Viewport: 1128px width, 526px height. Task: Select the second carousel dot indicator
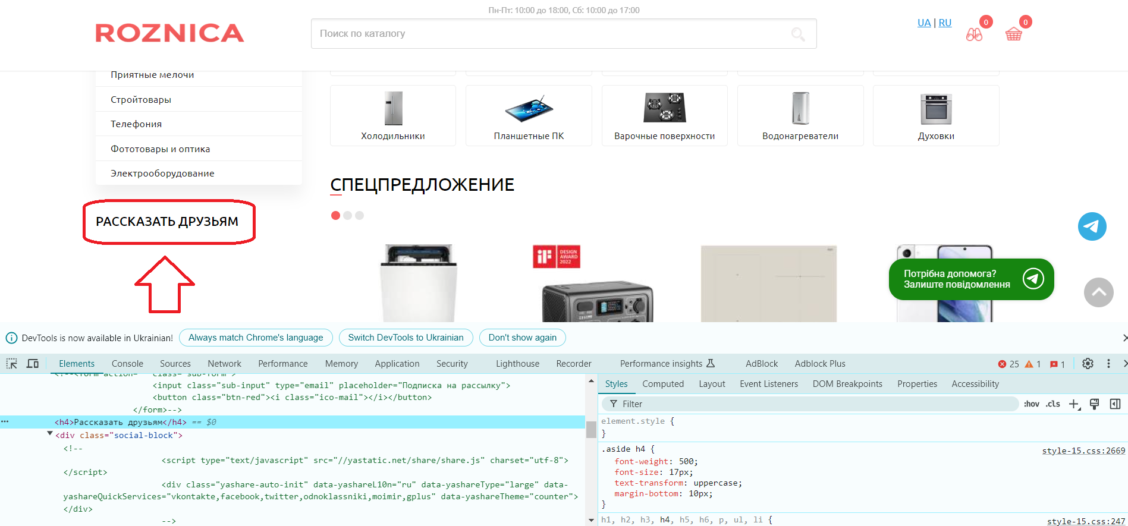click(348, 216)
